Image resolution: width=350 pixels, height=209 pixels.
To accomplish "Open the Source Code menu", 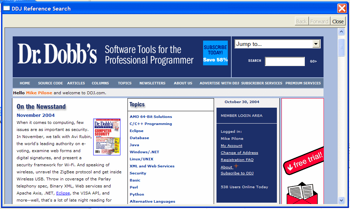I will point(51,83).
